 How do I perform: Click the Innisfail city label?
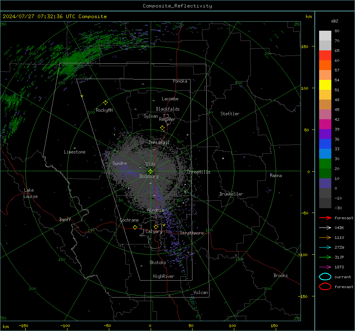(159, 142)
